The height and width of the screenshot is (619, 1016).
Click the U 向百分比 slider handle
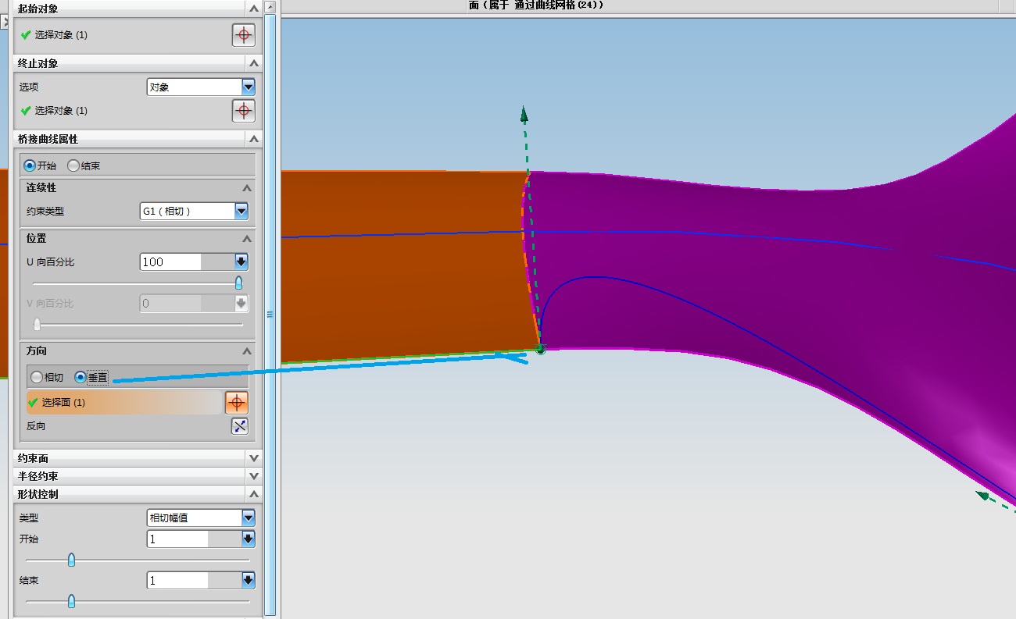coord(239,283)
